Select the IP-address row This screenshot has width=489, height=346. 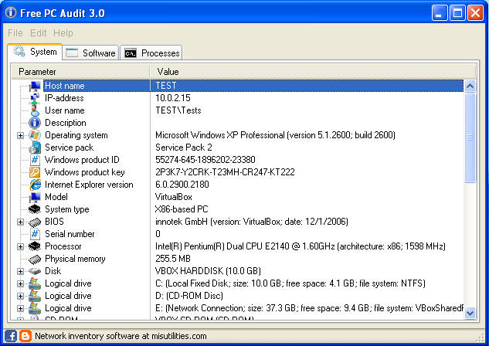232,98
